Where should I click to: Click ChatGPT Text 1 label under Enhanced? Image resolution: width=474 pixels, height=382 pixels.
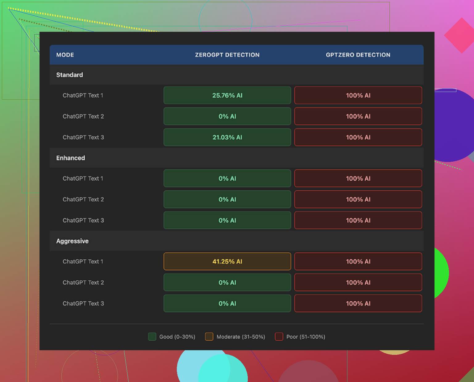[x=83, y=178]
